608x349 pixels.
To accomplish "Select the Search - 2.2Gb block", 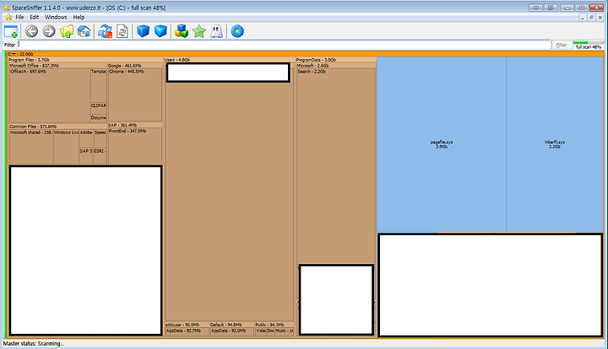I will 336,166.
